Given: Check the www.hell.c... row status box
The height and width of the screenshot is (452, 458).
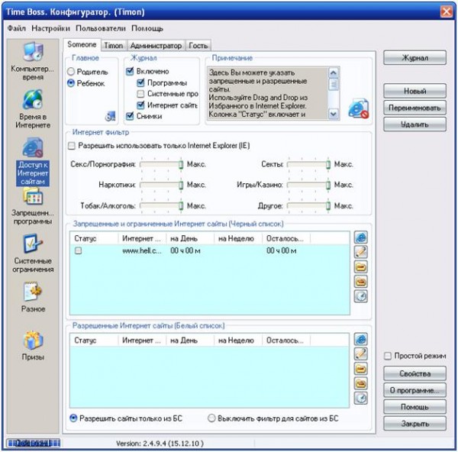Looking at the screenshot, I should click(x=79, y=250).
